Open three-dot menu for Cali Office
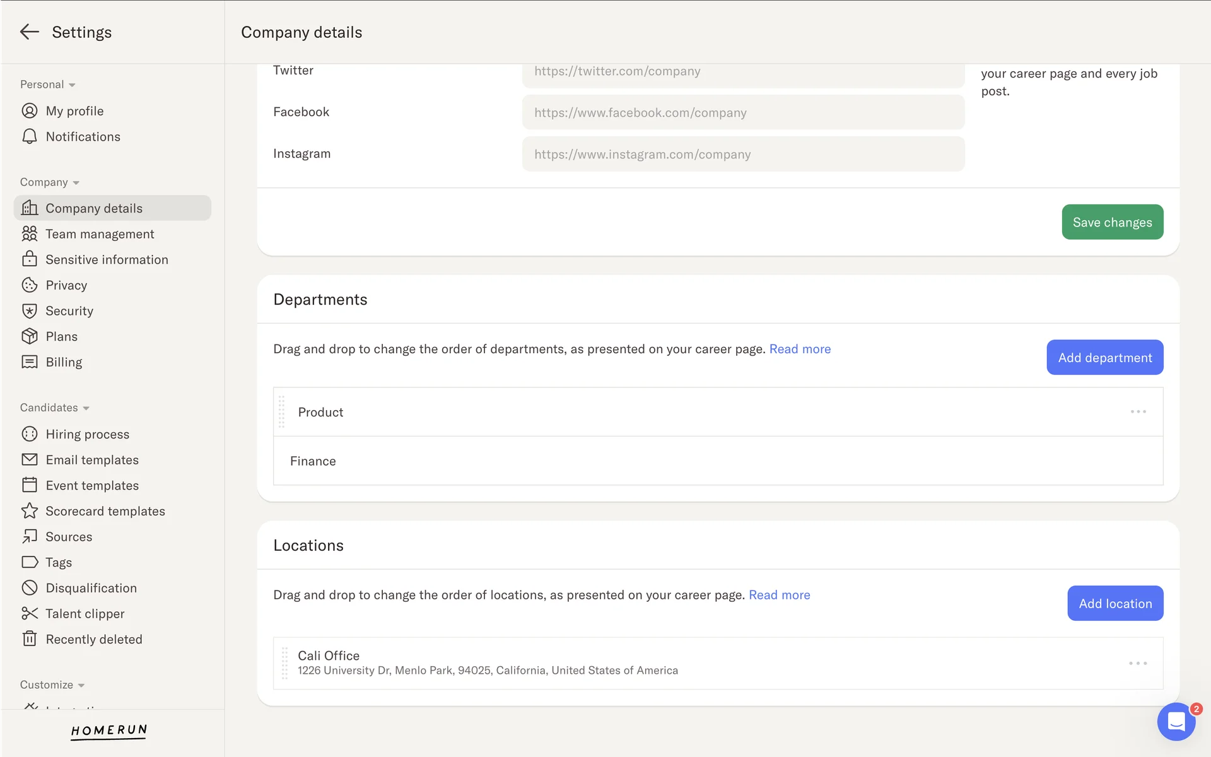Image resolution: width=1211 pixels, height=757 pixels. (1138, 664)
